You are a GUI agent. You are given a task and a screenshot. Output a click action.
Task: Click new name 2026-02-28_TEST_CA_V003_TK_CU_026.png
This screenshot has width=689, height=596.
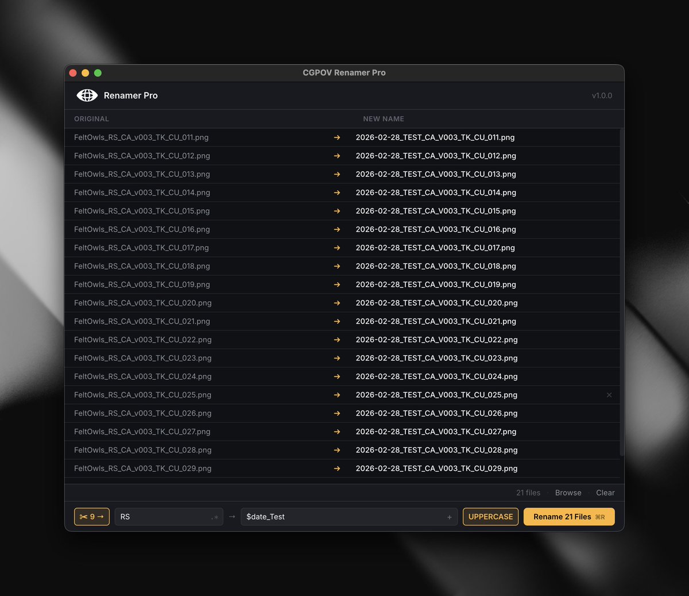click(436, 413)
